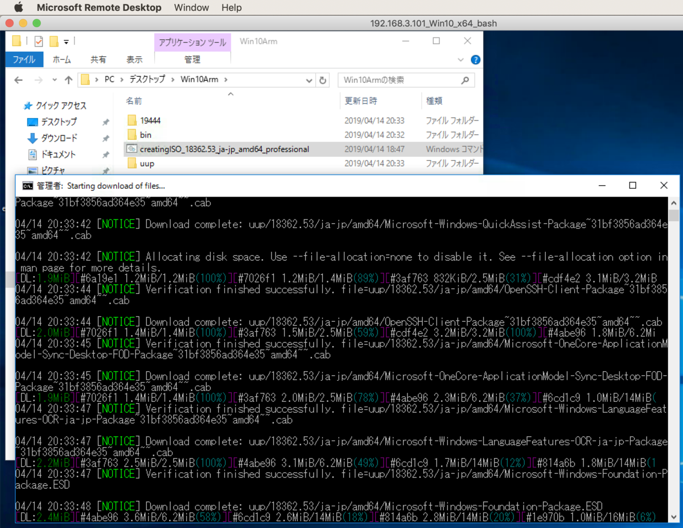
Task: Select the uup folder
Action: pyautogui.click(x=147, y=163)
